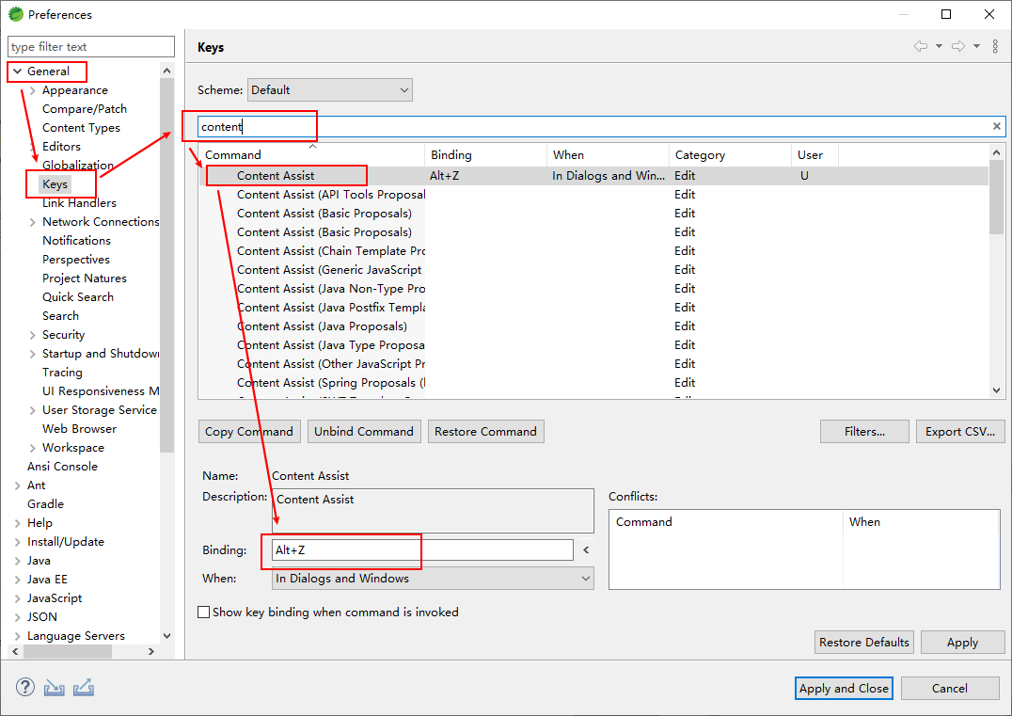The height and width of the screenshot is (716, 1012).
Task: Open the 'In Dialogs and Windows' When dropdown
Action: click(433, 579)
